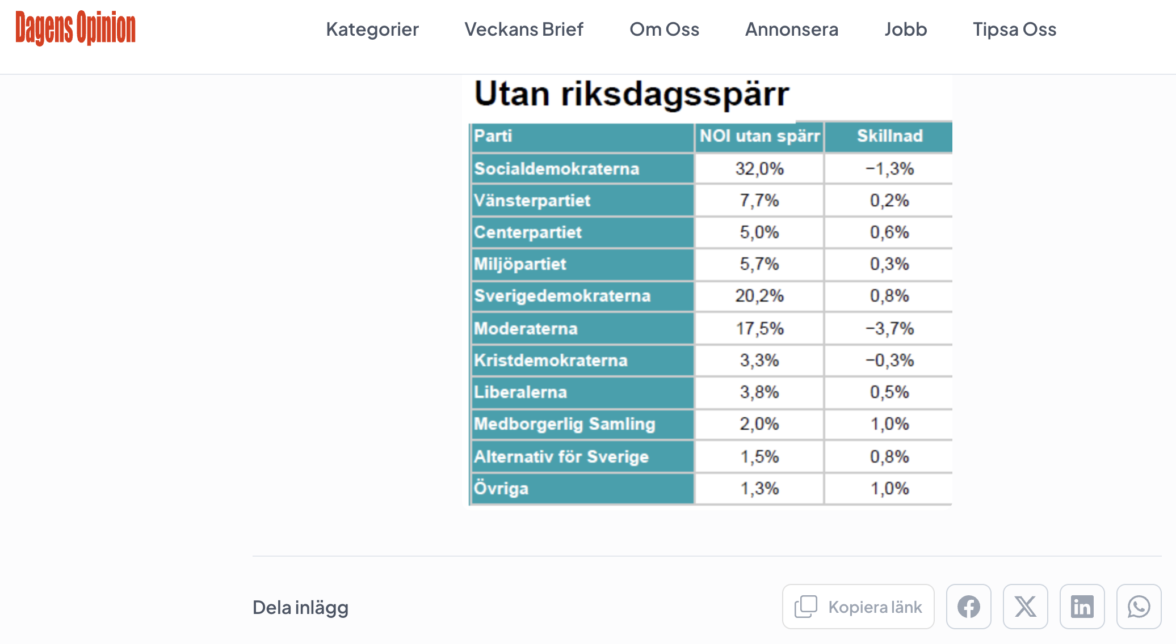Click the Sverigedemokraterna party label
The image size is (1176, 644).
(x=562, y=296)
